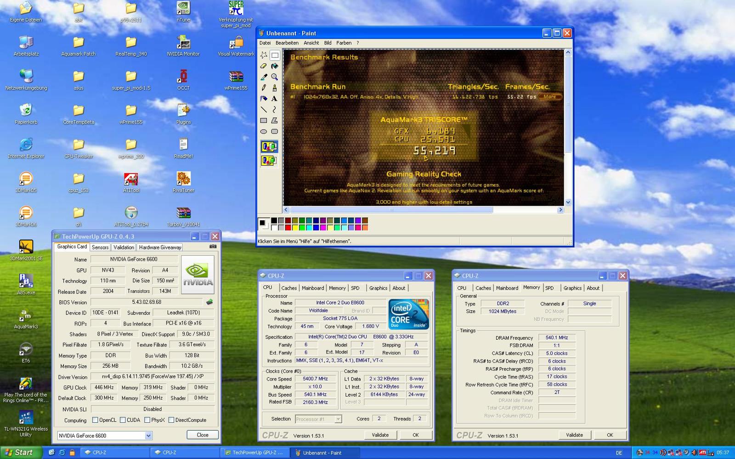Toggle the DirectCompute checkbox in GPU-Z

point(171,420)
